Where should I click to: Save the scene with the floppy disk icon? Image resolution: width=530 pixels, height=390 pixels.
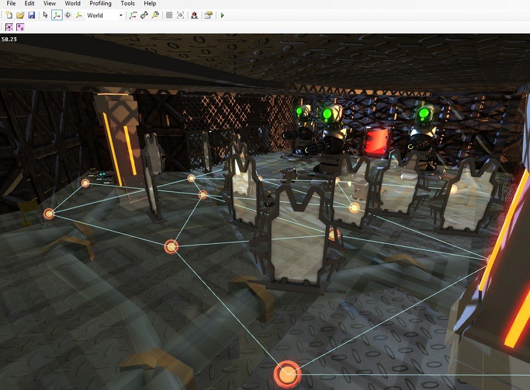coord(31,15)
